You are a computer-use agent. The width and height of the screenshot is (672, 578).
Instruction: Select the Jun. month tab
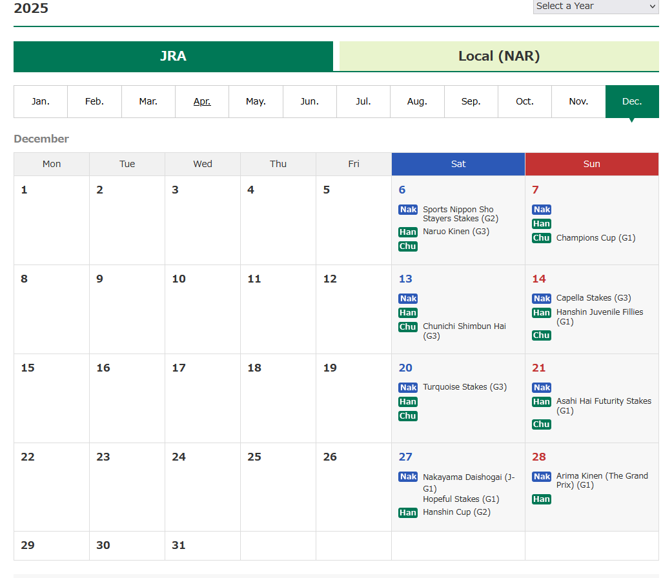[x=309, y=101]
